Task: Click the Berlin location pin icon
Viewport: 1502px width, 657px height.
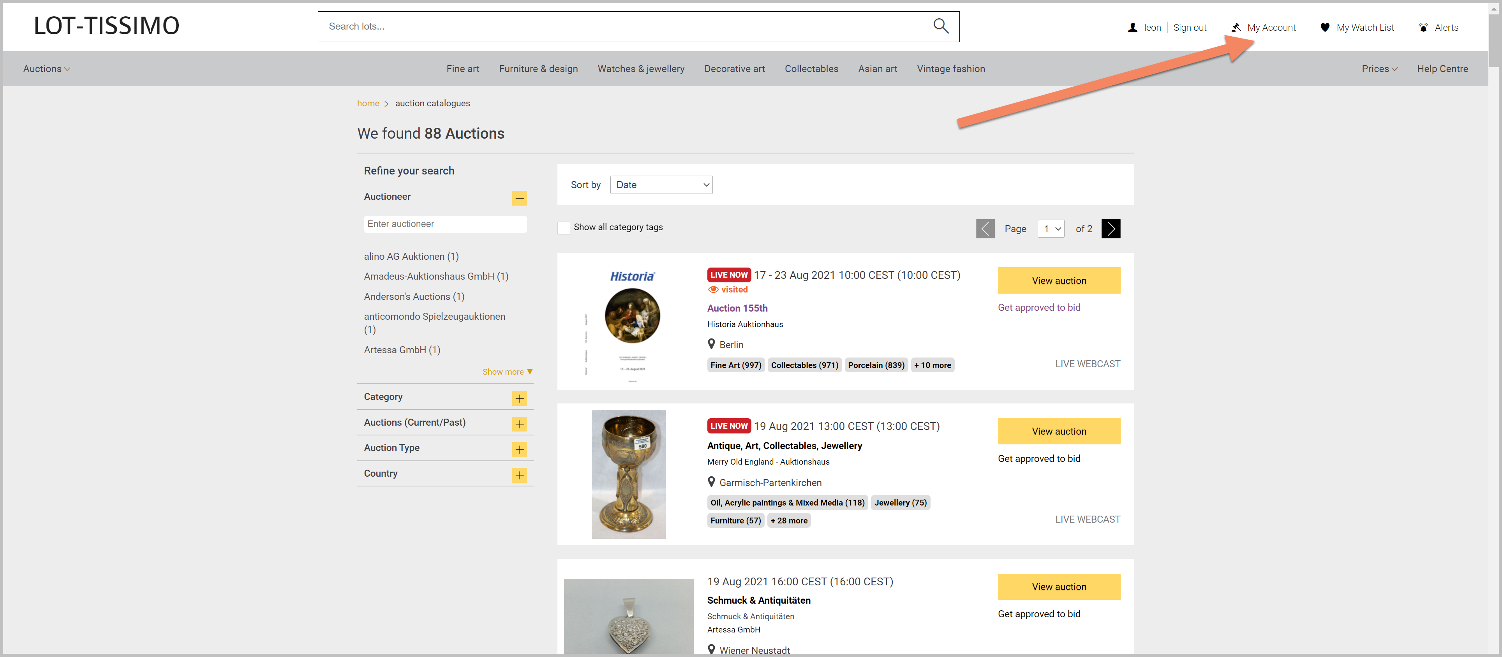Action: coord(711,344)
